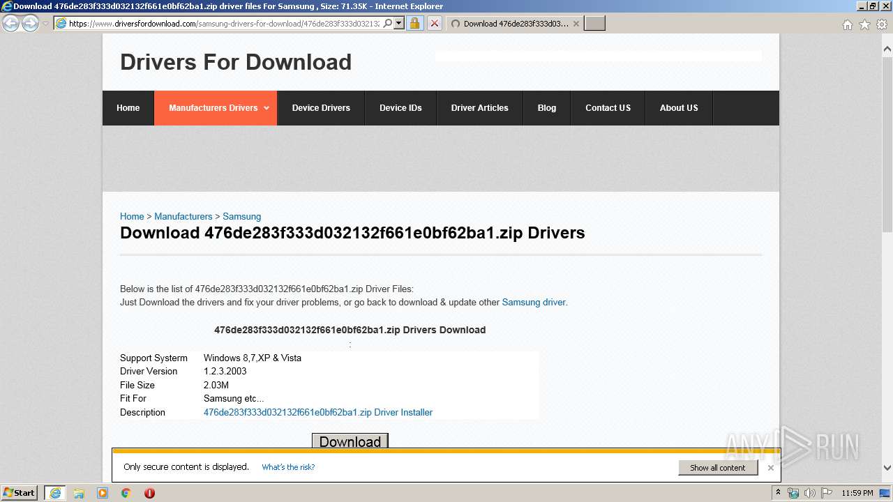This screenshot has height=502, width=893.
Task: Open the Home navigation menu item
Action: point(128,108)
